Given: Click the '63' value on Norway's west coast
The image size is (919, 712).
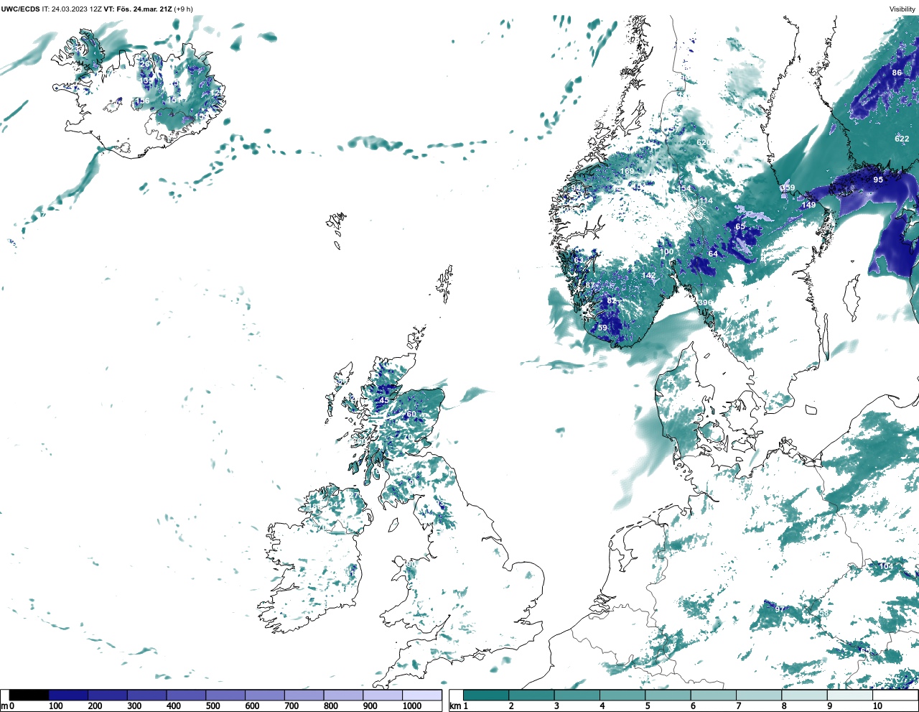Looking at the screenshot, I should [579, 260].
